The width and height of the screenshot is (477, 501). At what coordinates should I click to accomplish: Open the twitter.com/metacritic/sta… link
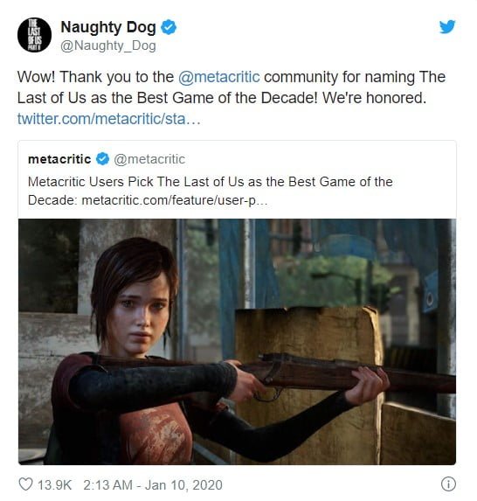tap(109, 119)
